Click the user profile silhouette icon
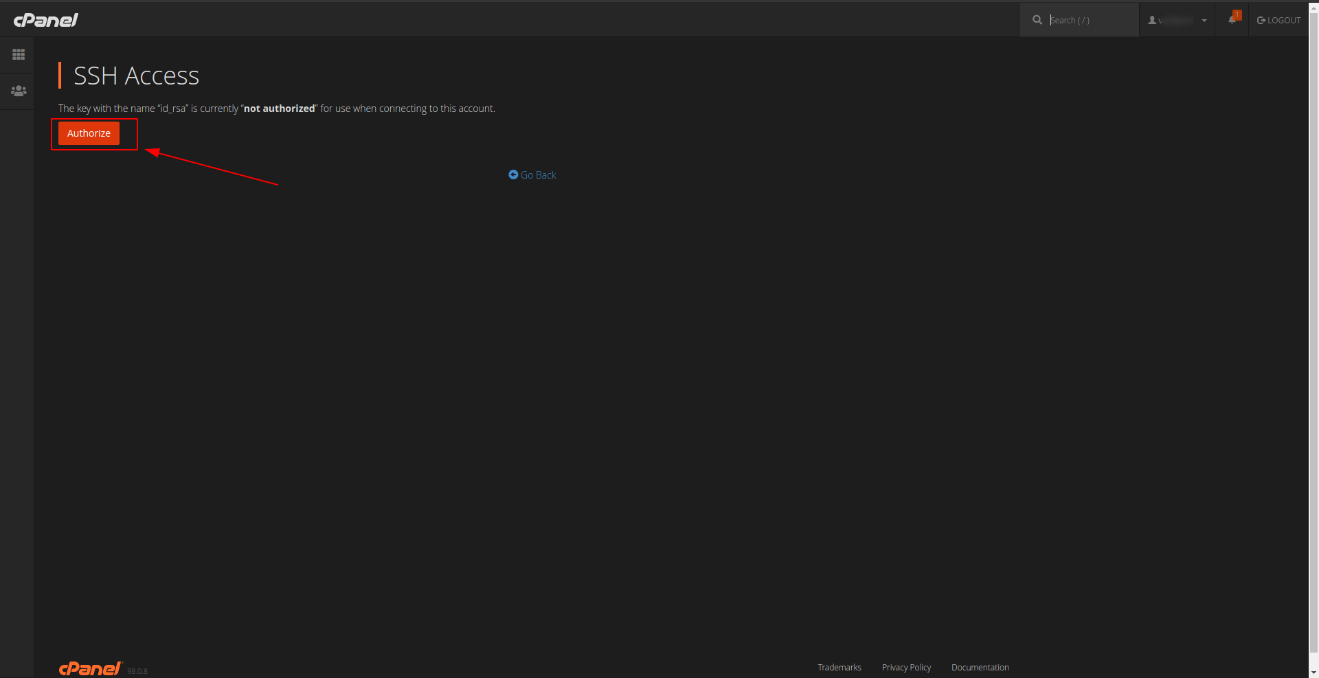Image resolution: width=1319 pixels, height=678 pixels. point(1152,20)
